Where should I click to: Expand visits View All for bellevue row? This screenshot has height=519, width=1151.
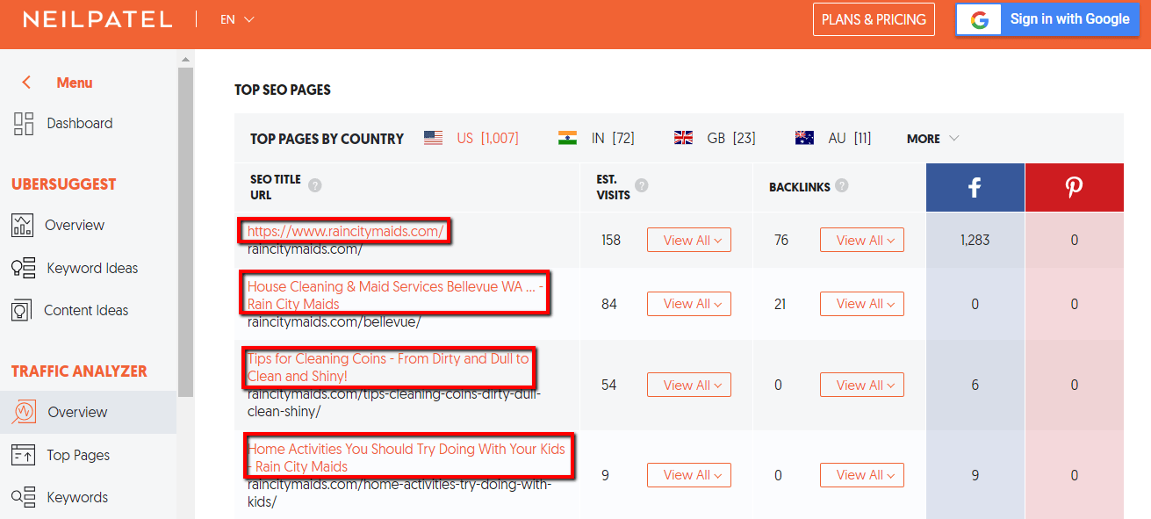[x=689, y=304]
